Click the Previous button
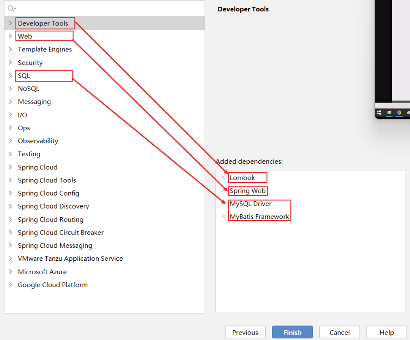 pyautogui.click(x=245, y=332)
